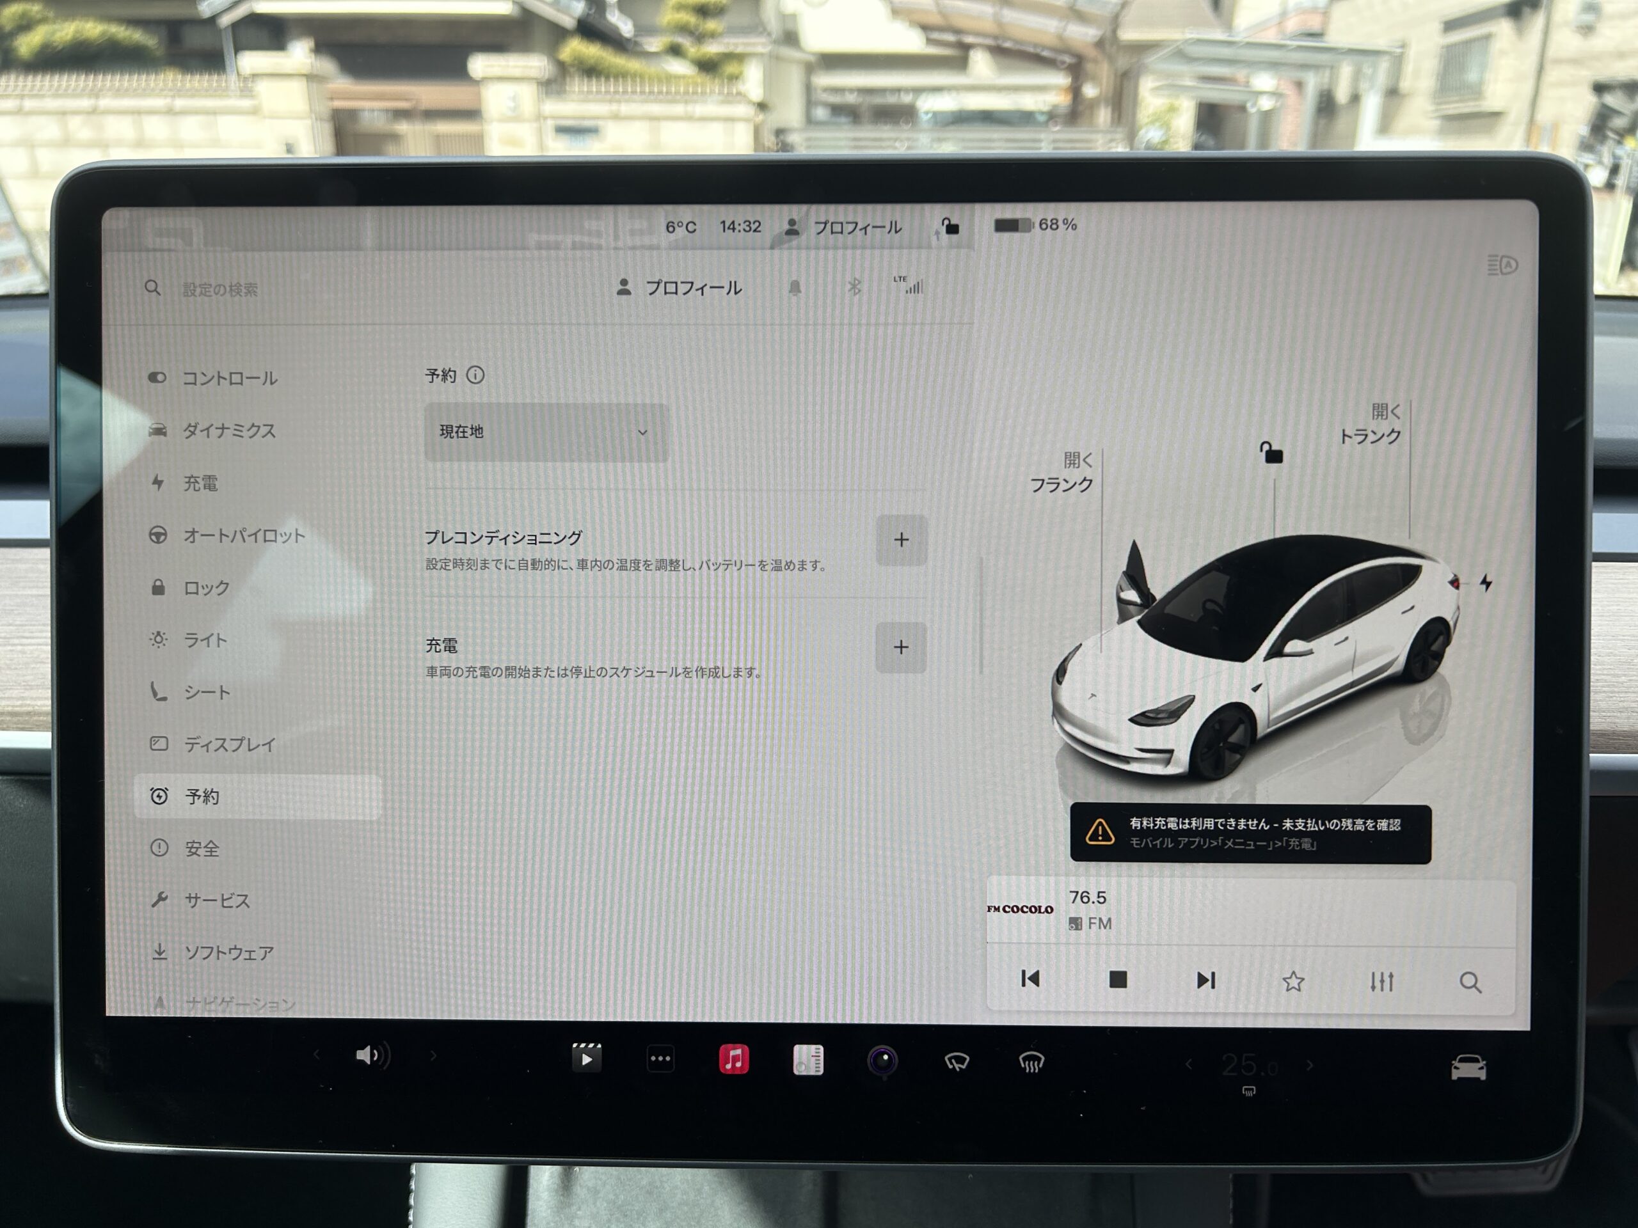Open the 予約 info icon

[x=475, y=375]
